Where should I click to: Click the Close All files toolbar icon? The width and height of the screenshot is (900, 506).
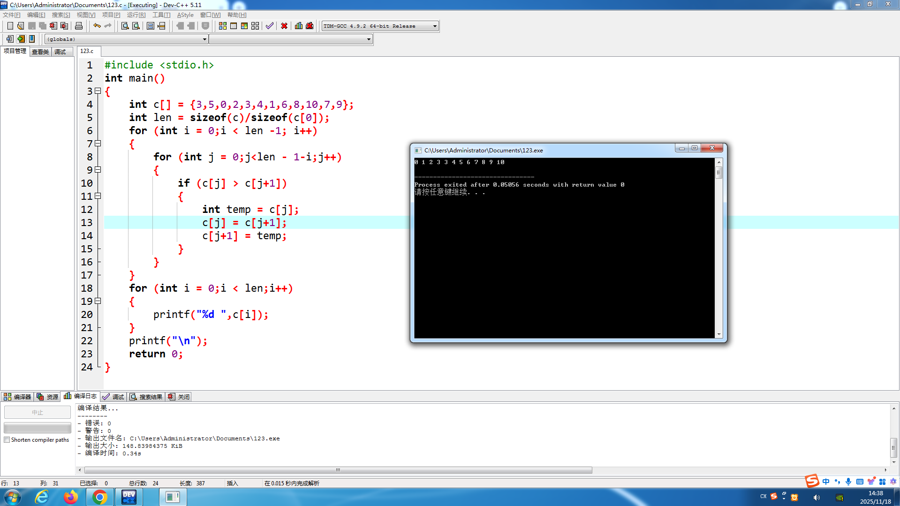64,26
